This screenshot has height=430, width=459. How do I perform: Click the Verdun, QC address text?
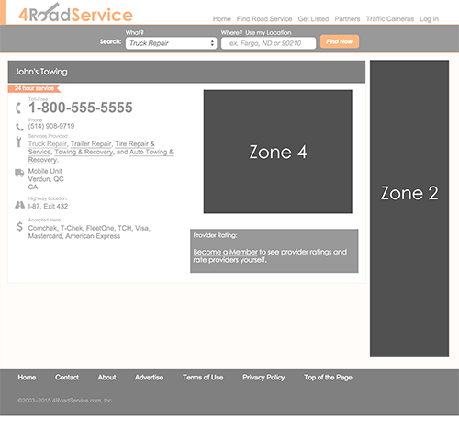(46, 179)
